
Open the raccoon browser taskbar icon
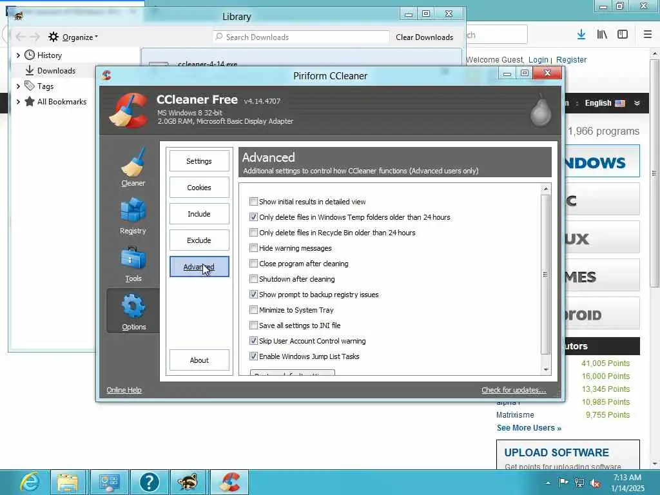pyautogui.click(x=188, y=482)
